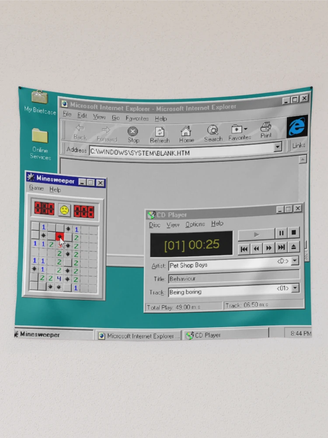Viewport: 328px width, 438px height.
Task: Open the Favorites button dropdown arrow
Action: (245, 129)
